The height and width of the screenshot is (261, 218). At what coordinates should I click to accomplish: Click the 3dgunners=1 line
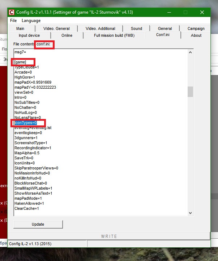pyautogui.click(x=26, y=138)
